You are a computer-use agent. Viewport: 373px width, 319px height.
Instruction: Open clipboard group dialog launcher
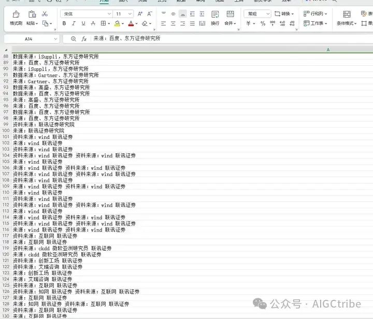tap(55, 30)
